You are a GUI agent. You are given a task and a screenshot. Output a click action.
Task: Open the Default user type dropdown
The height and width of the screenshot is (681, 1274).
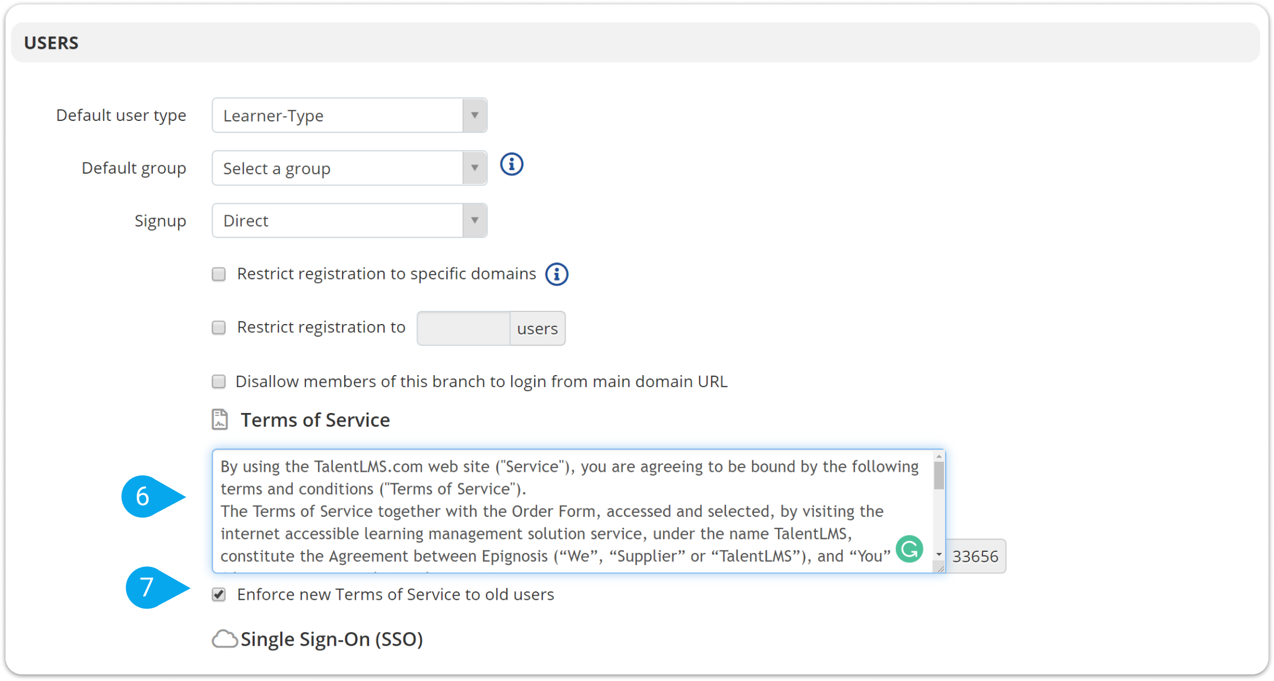coord(349,115)
